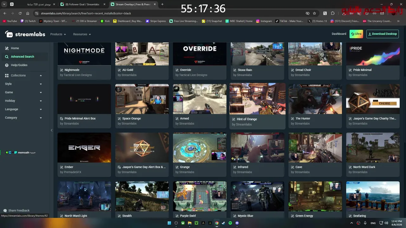Open Discord from the taskbar

pos(237,223)
